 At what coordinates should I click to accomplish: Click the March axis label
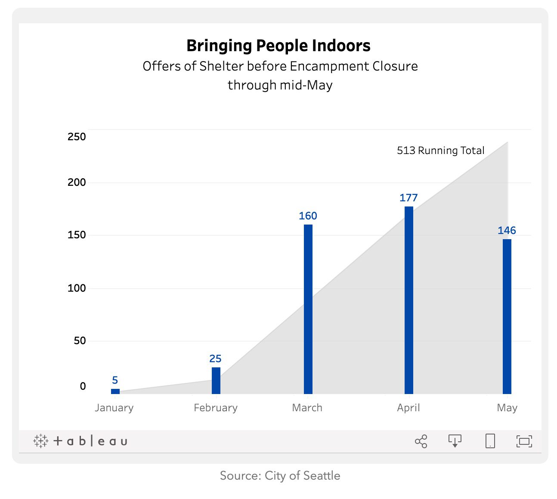click(307, 408)
